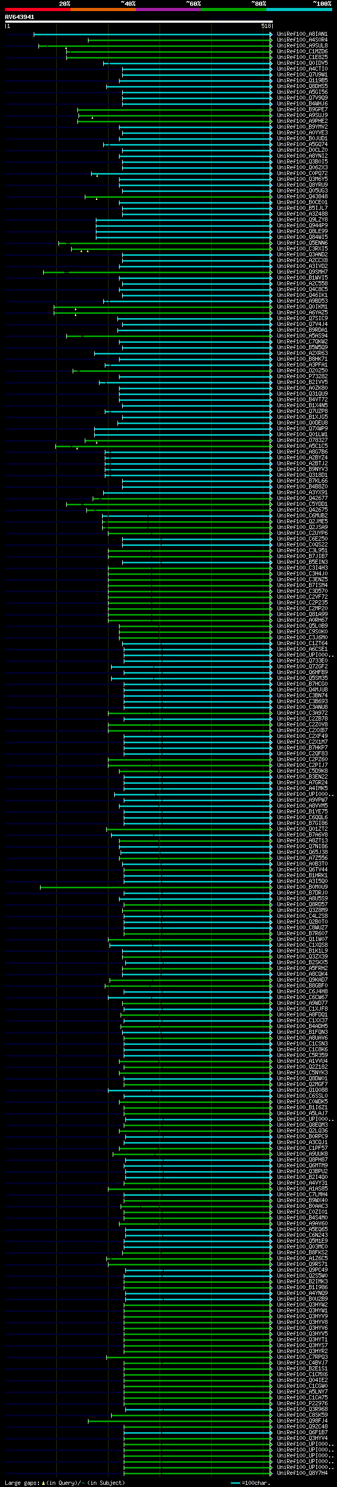Select the UniRef100_B7HKP7 hit name
Image resolution: width=337 pixels, height=1487 pixels.
click(x=302, y=748)
